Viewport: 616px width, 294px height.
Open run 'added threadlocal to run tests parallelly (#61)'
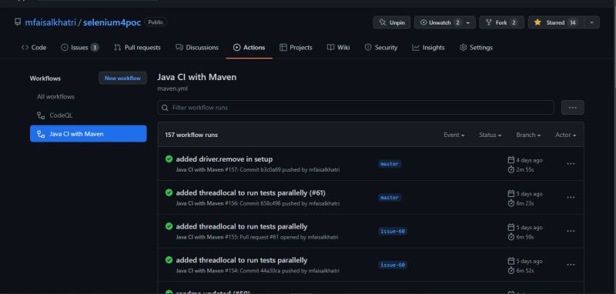coord(251,192)
